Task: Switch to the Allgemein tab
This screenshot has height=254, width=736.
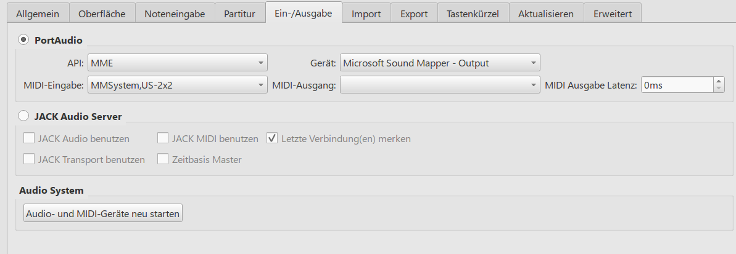Action: click(38, 14)
